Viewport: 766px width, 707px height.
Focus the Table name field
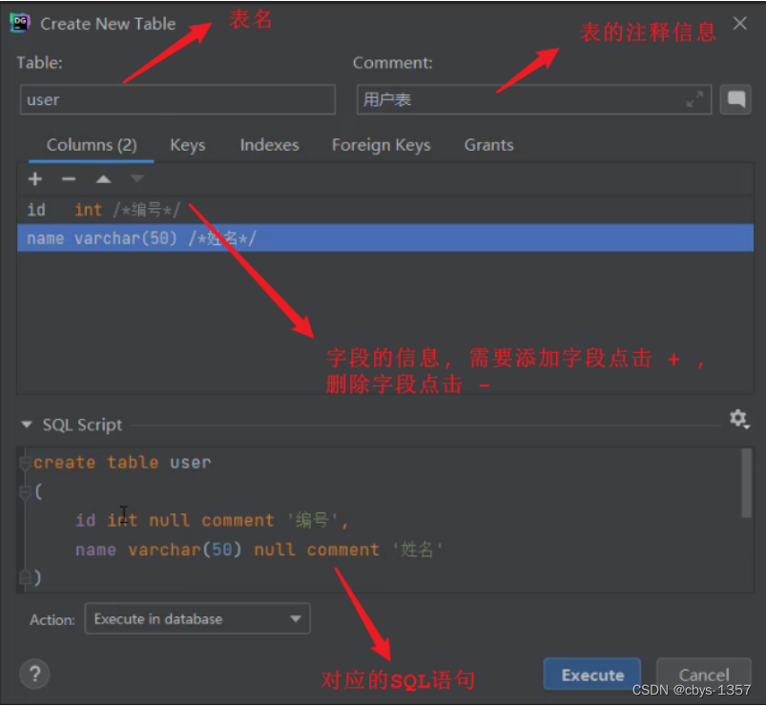[x=177, y=99]
